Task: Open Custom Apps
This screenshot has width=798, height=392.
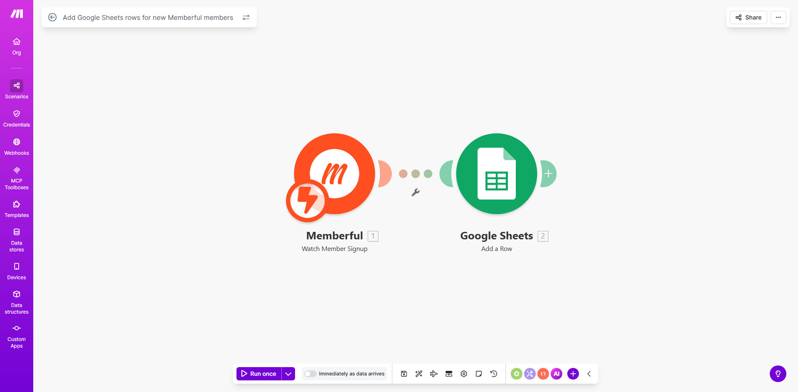Action: 17,336
